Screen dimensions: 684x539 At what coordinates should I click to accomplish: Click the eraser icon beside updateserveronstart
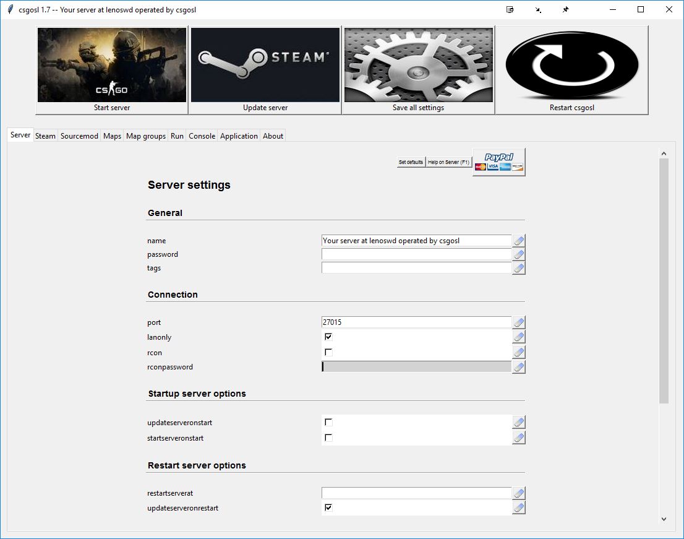click(x=519, y=422)
